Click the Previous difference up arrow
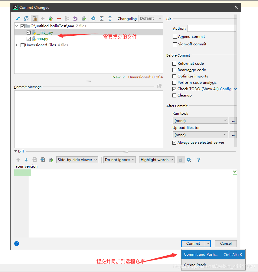The width and height of the screenshot is (258, 272). coord(18,160)
